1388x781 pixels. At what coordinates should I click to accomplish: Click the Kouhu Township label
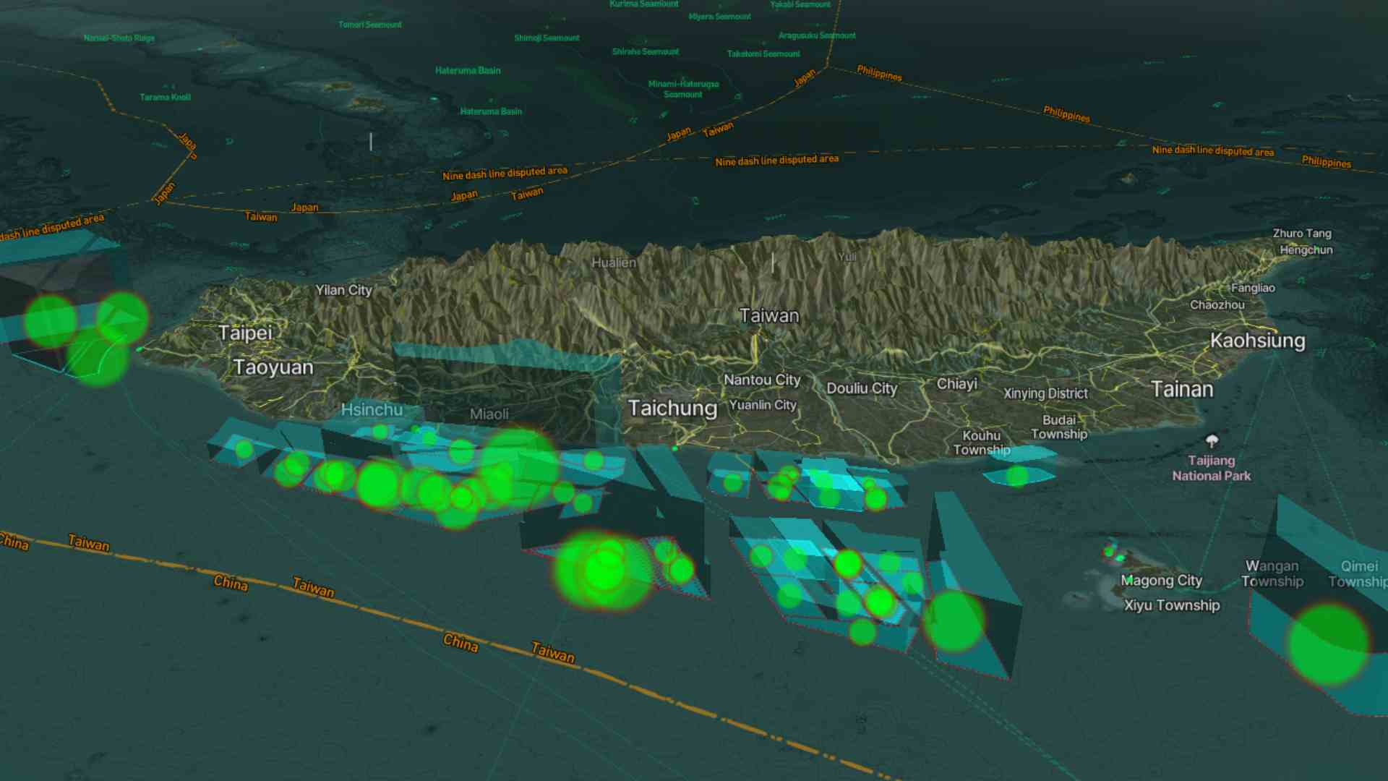(982, 443)
